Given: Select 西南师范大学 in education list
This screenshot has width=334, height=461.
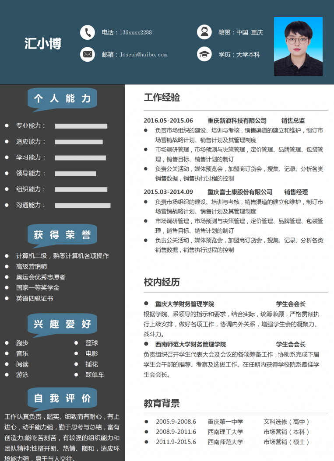Looking at the screenshot, I should click(x=225, y=442).
